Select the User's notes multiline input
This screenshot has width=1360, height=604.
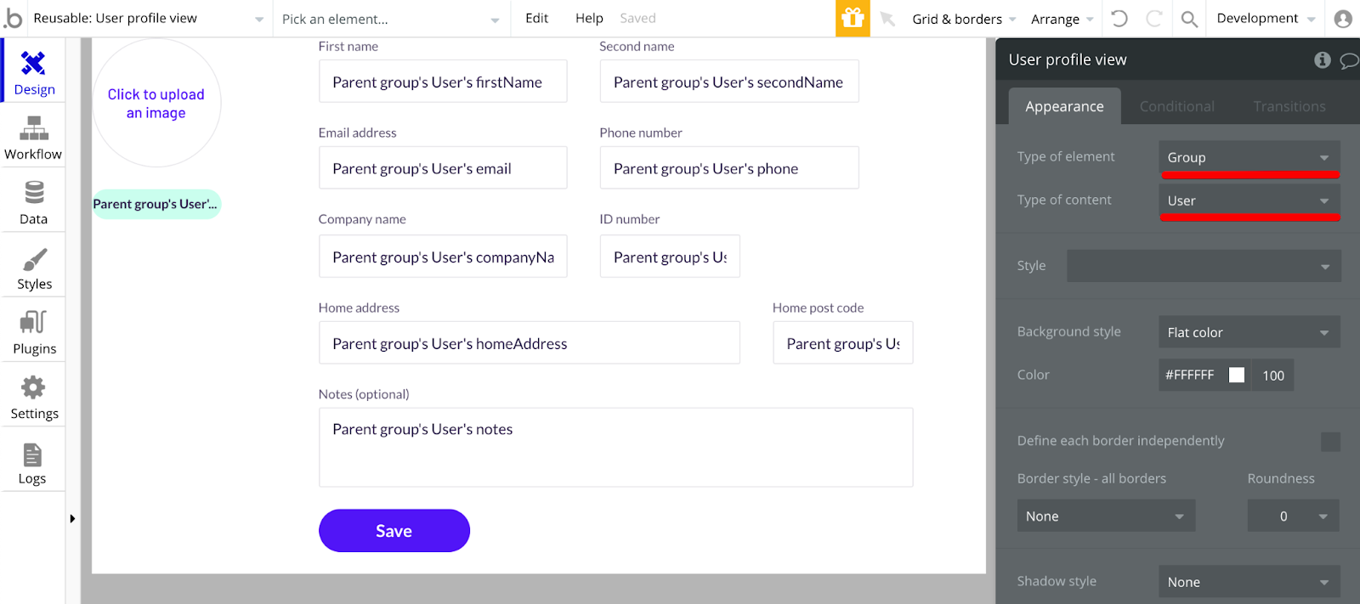(x=616, y=448)
